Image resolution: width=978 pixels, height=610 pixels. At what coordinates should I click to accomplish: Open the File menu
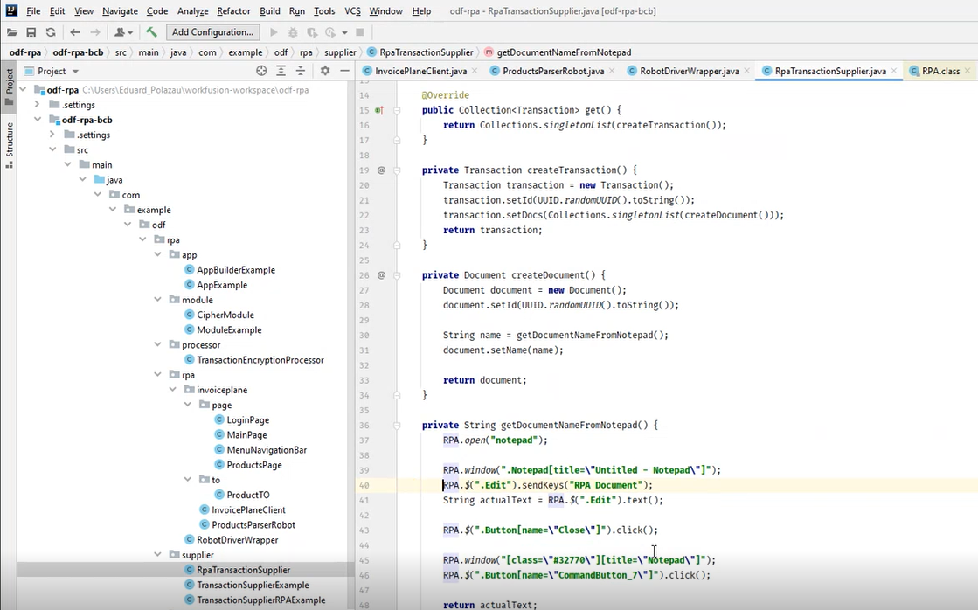[x=33, y=11]
